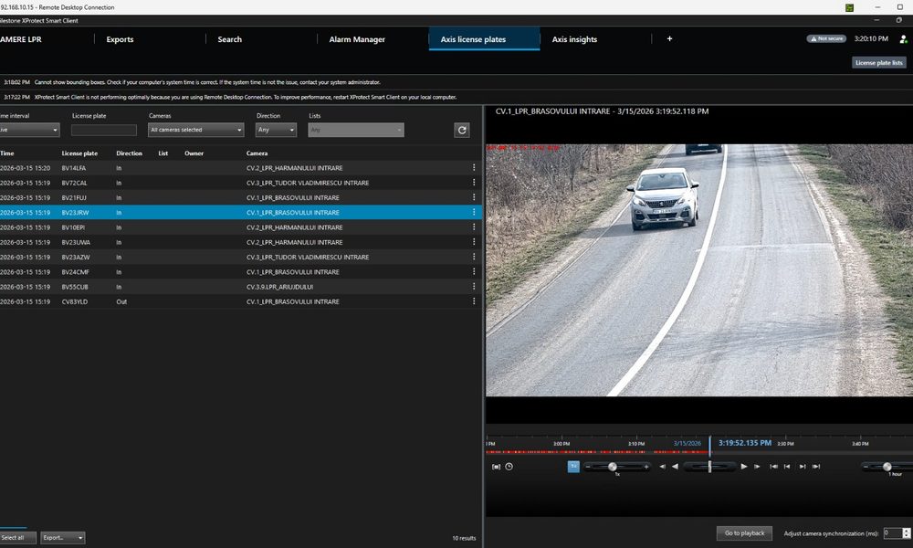This screenshot has height=548, width=913.
Task: Open row options for the BV14LFA entry
Action: coord(473,168)
